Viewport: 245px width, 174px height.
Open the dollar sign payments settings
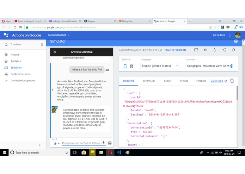(215, 50)
